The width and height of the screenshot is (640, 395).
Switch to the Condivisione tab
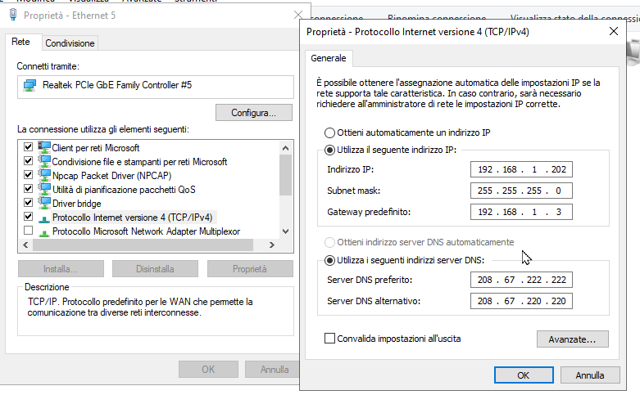70,43
